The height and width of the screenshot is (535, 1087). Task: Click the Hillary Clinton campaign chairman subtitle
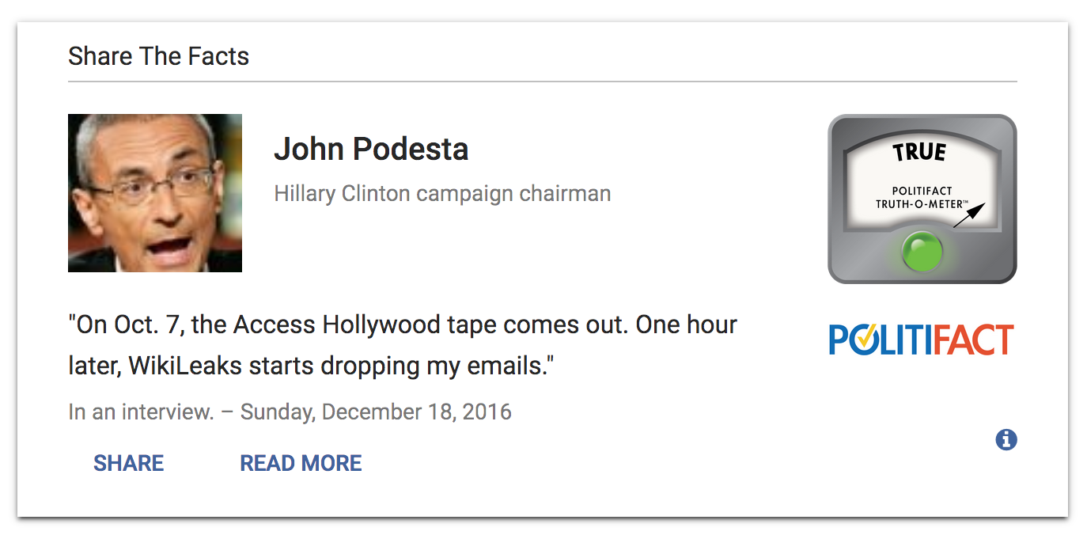tap(442, 193)
